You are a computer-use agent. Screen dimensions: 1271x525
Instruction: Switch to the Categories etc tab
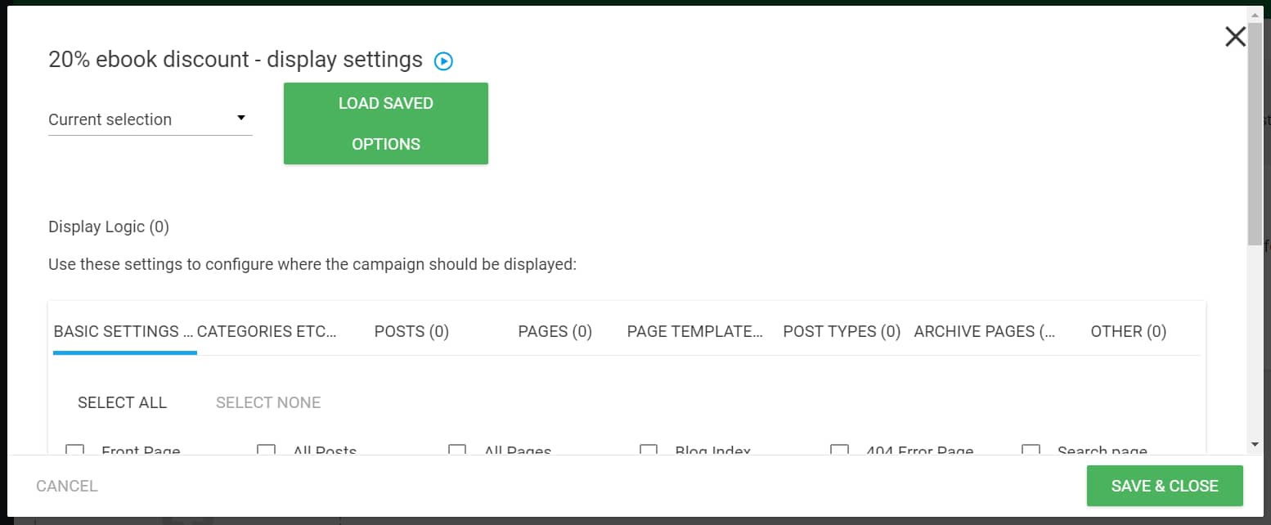[267, 331]
